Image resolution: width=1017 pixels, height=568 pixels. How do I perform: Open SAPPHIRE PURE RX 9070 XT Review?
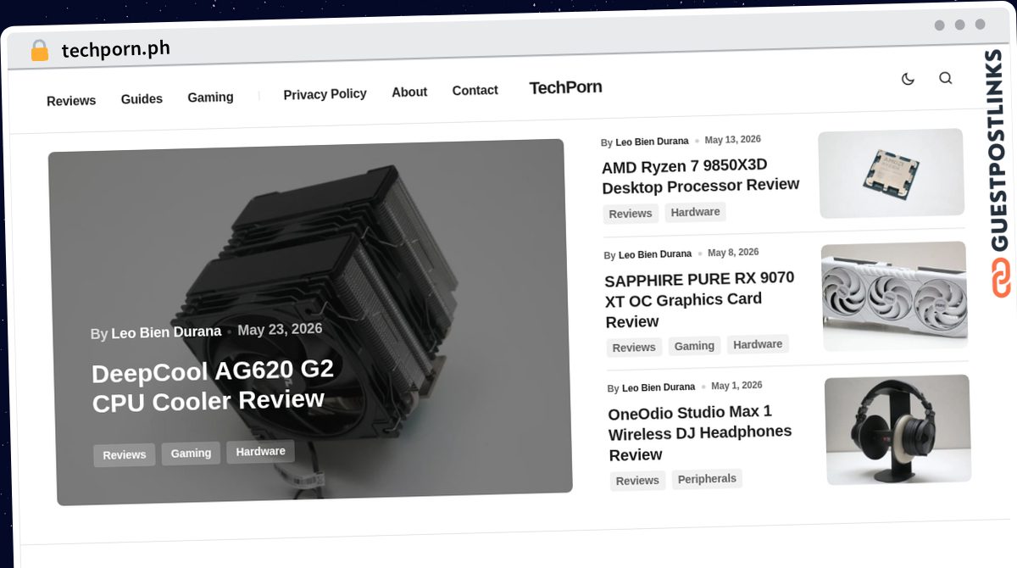point(700,300)
